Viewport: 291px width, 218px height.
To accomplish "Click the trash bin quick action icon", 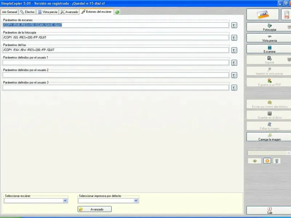I will pos(277,161).
